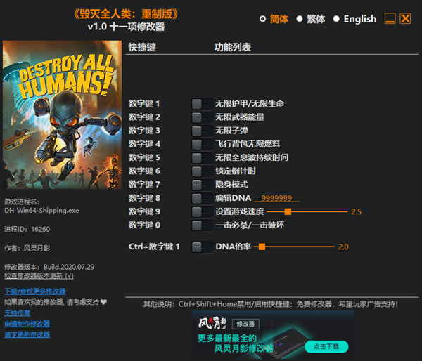Select 繁体 language radio button

tap(300, 19)
